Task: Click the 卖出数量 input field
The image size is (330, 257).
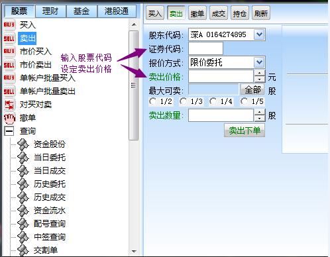Action: click(221, 115)
